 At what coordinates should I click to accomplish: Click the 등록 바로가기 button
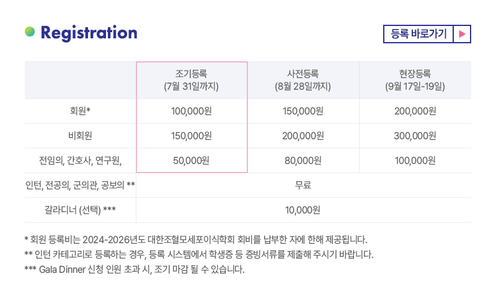[418, 33]
